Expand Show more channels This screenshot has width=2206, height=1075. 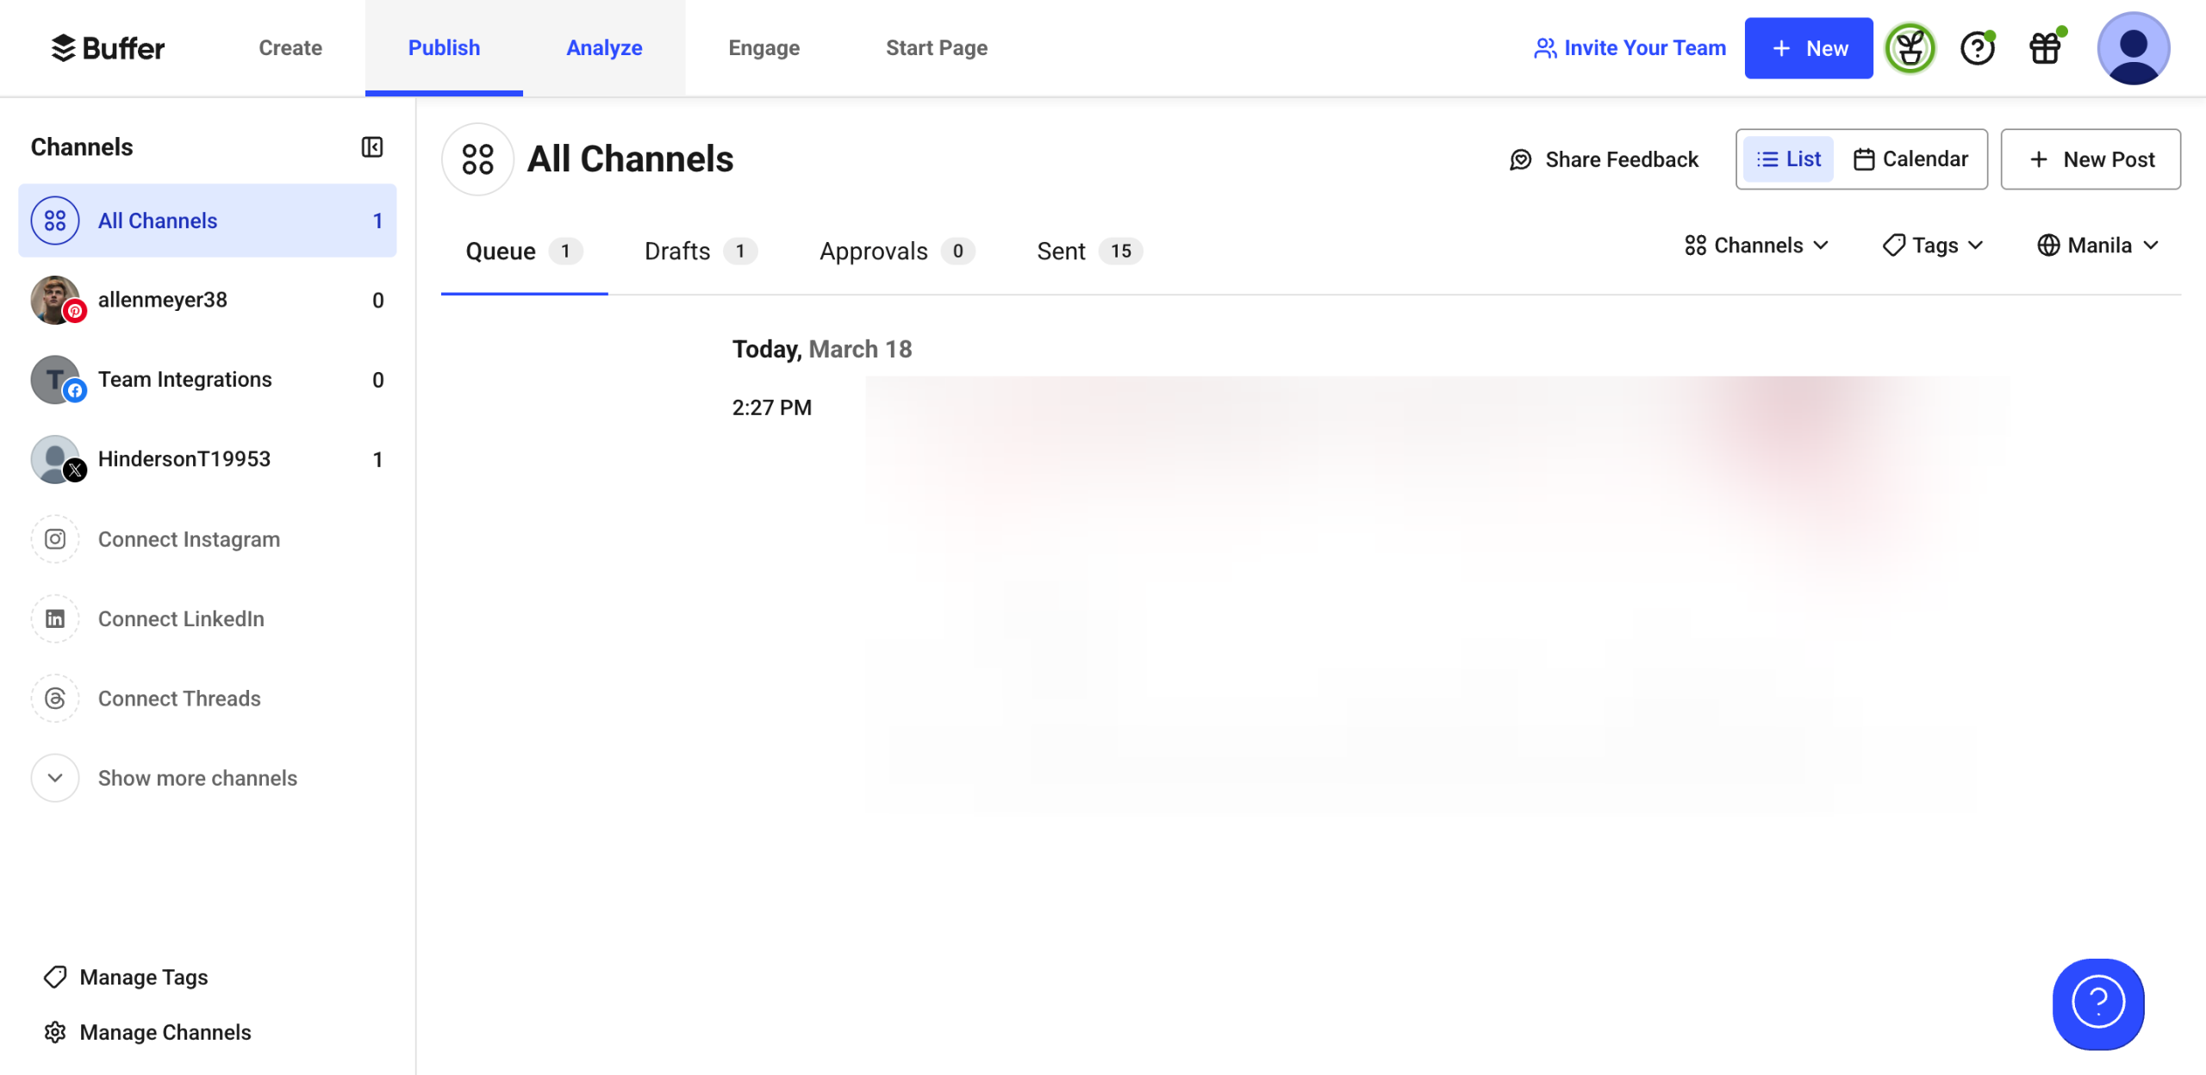click(x=196, y=778)
